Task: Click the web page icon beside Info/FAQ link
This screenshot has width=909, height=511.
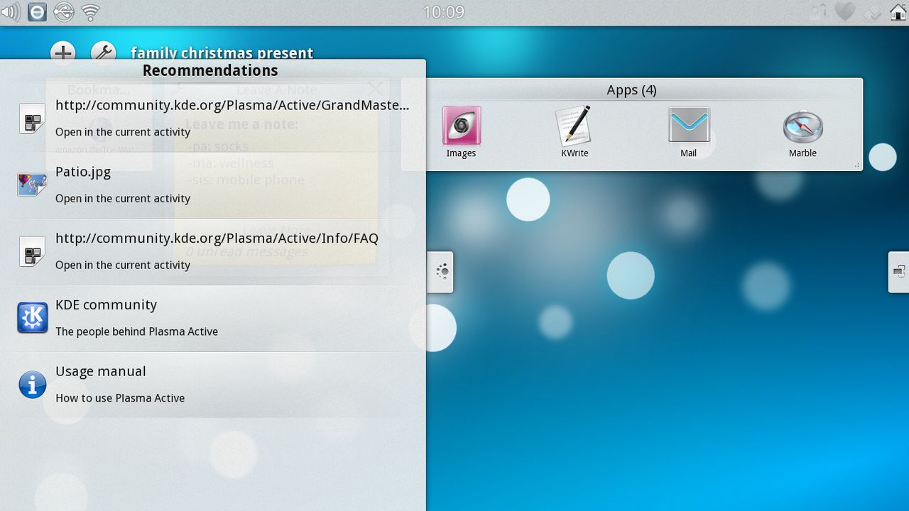Action: [x=32, y=251]
